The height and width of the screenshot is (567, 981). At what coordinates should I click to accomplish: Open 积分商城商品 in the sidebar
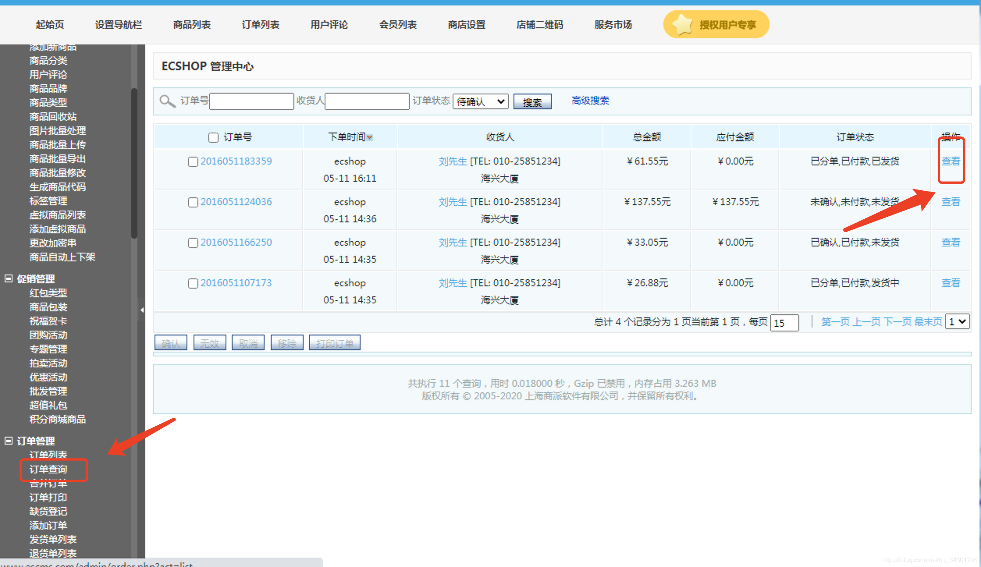coord(58,419)
